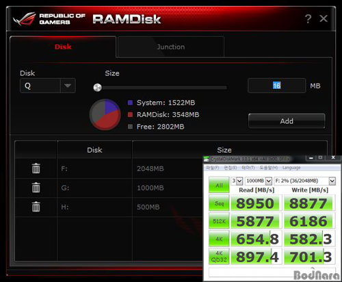Delete the G: RAM disk with the trash icon
The height and width of the screenshot is (282, 342).
36,188
